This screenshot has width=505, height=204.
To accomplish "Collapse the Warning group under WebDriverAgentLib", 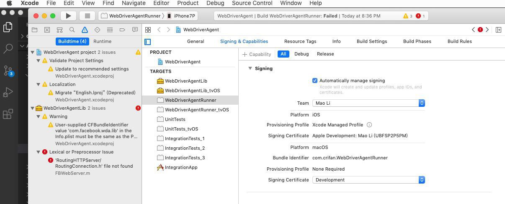I will (38, 116).
